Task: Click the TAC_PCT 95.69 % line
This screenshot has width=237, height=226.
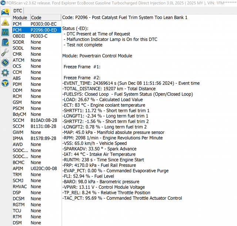Action: pyautogui.click(x=122, y=198)
